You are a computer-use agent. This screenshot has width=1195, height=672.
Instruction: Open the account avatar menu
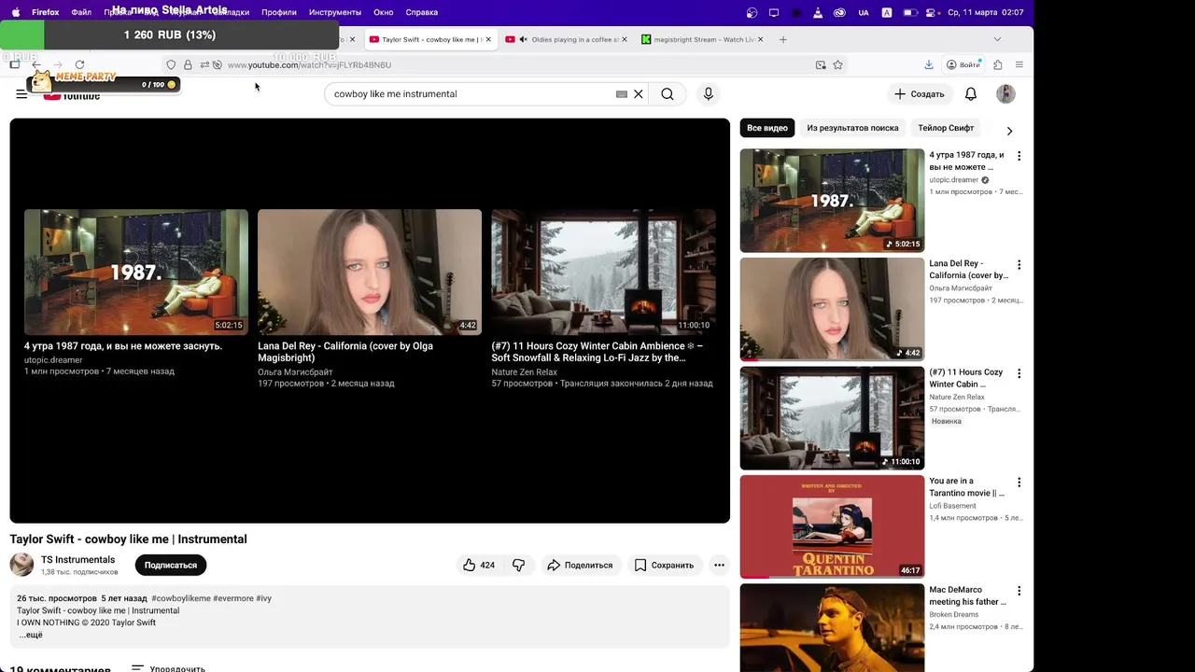pyautogui.click(x=1005, y=94)
